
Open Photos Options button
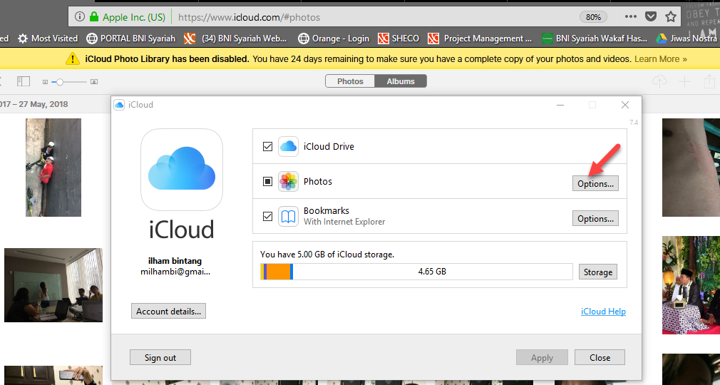point(595,183)
